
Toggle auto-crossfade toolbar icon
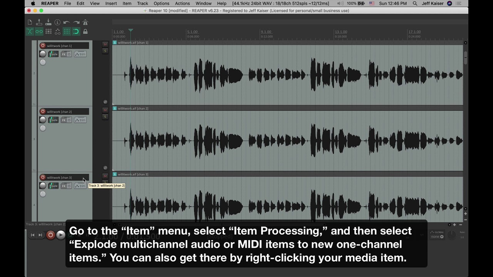pos(30,32)
